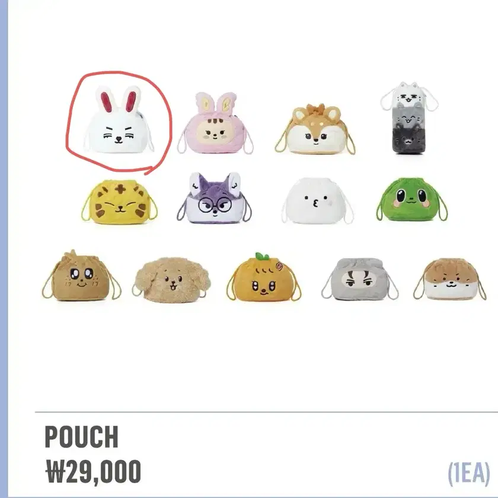Choose the green frog pouch
Screen dimensions: 498x498
[412, 200]
